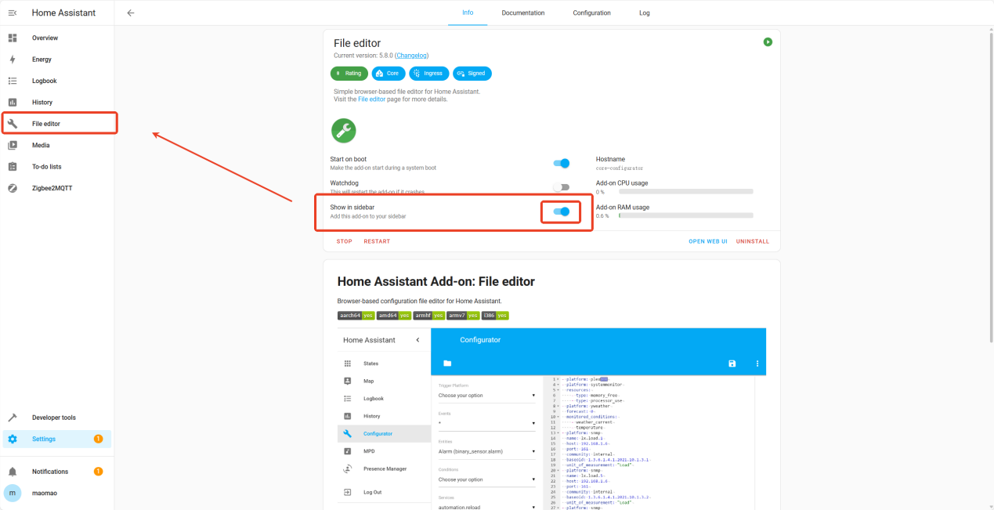Click the Home Assistant sidebar title

pyautogui.click(x=63, y=13)
